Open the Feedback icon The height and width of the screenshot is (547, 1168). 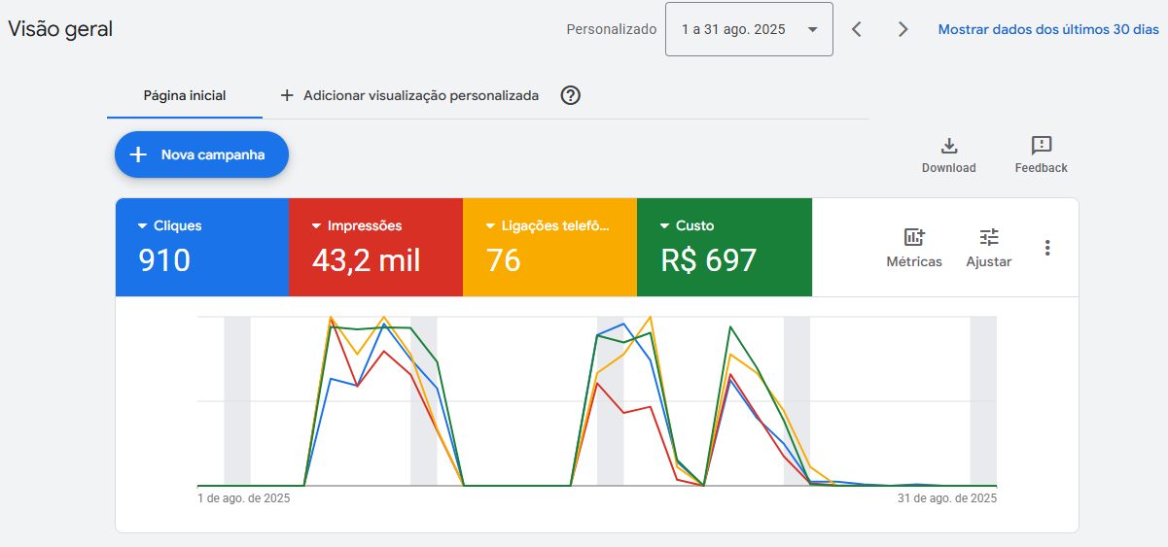tap(1042, 147)
